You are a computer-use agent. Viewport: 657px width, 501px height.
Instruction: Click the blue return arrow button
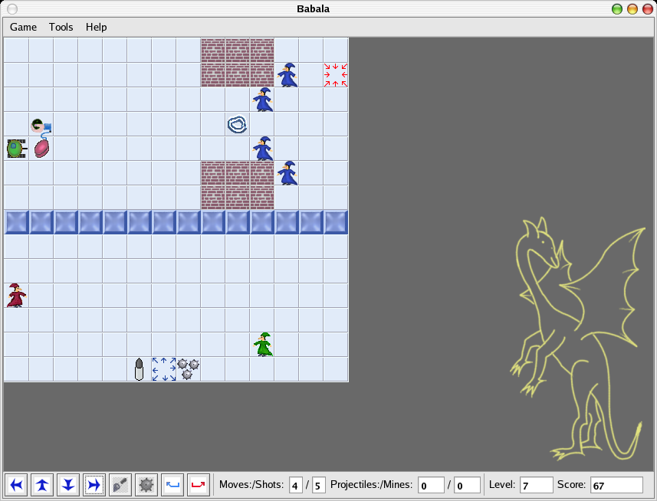[172, 485]
